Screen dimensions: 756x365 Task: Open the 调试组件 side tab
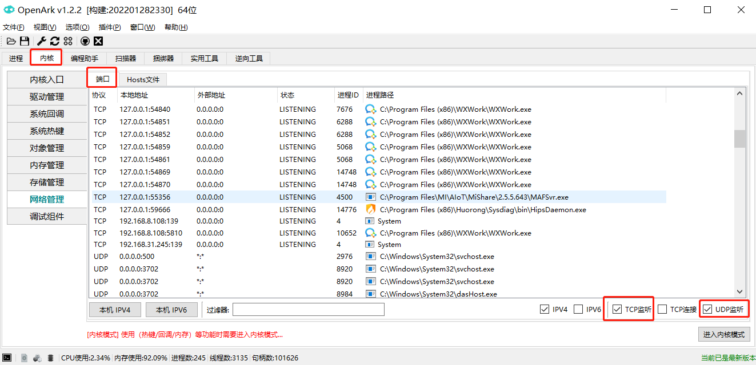(47, 217)
